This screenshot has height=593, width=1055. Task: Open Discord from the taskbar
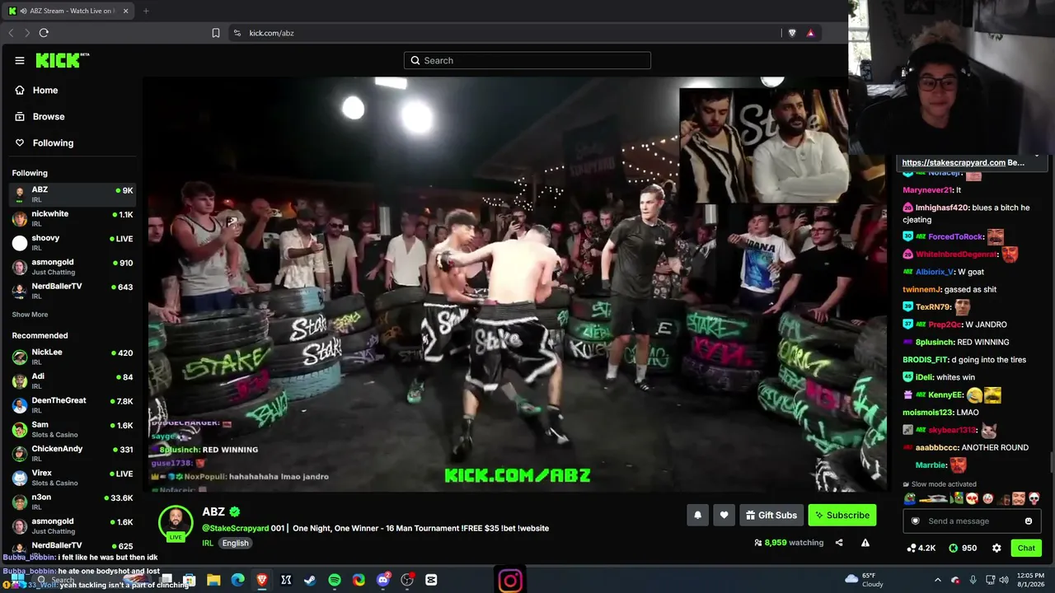(x=383, y=581)
